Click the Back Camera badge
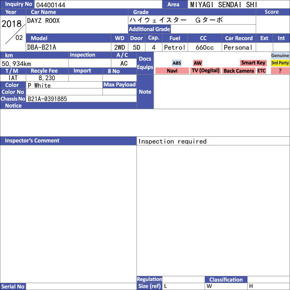This screenshot has height=290, width=290. pyautogui.click(x=239, y=71)
